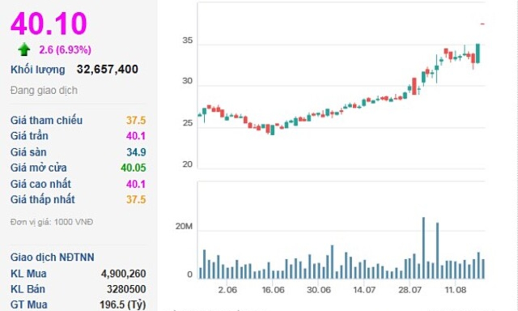This screenshot has height=311, width=518.
Task: Click the Giá thấp nhất label
Action: pyautogui.click(x=42, y=200)
